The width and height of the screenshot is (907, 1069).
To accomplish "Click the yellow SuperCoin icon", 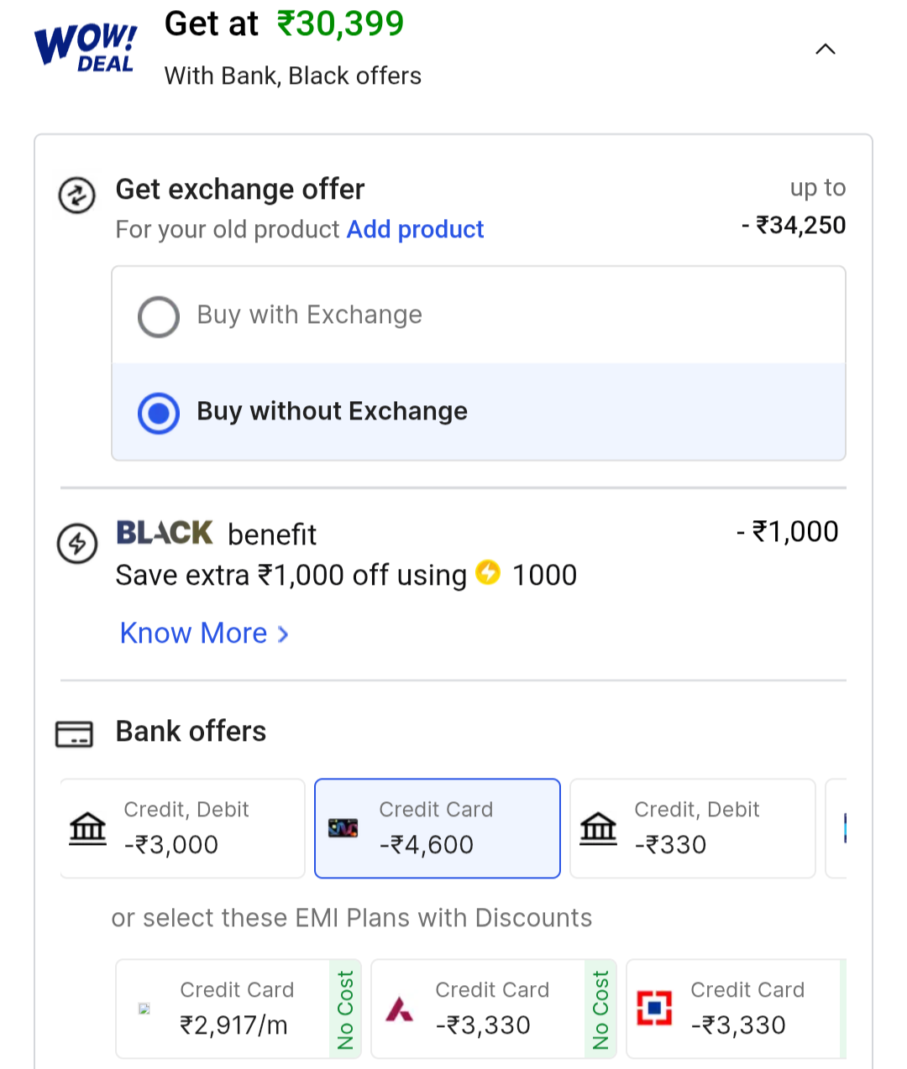I will coord(488,573).
